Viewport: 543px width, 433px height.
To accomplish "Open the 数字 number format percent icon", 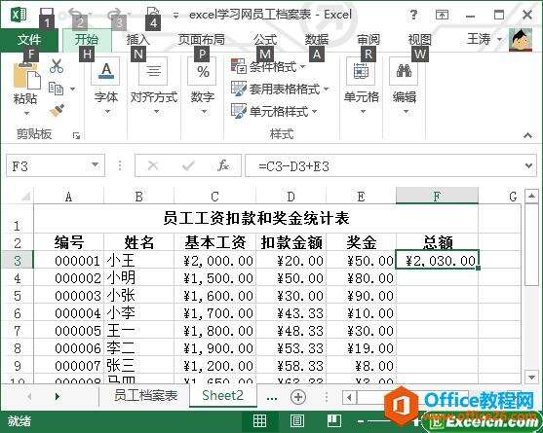I will (203, 71).
